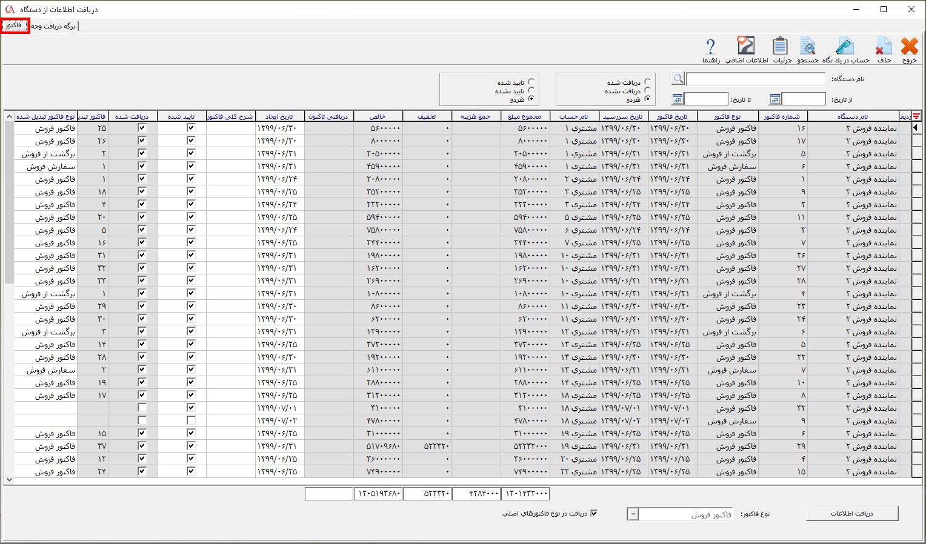Click magnifier lookup beside نام دستگاه field
The width and height of the screenshot is (926, 544).
678,79
